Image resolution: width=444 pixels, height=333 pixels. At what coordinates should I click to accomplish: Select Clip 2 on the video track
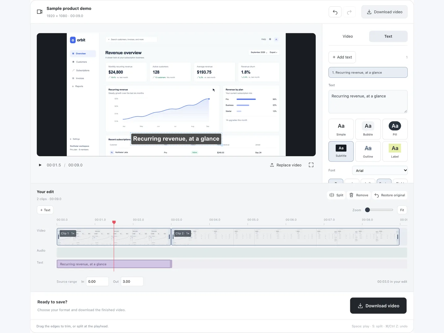click(x=285, y=237)
